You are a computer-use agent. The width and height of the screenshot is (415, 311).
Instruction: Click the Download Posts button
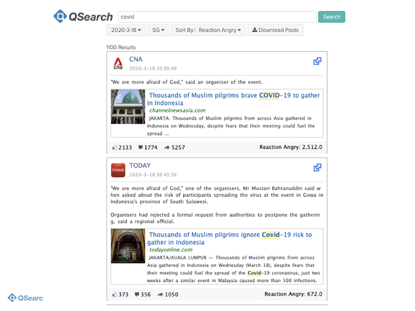click(275, 30)
